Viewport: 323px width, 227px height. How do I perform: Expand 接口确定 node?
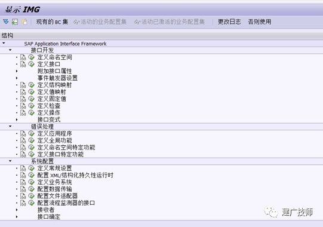pos(17,217)
